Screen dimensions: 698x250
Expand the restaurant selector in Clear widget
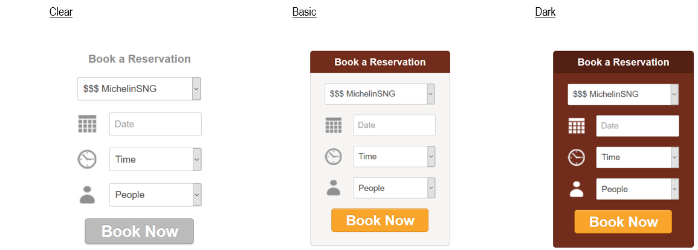point(140,89)
